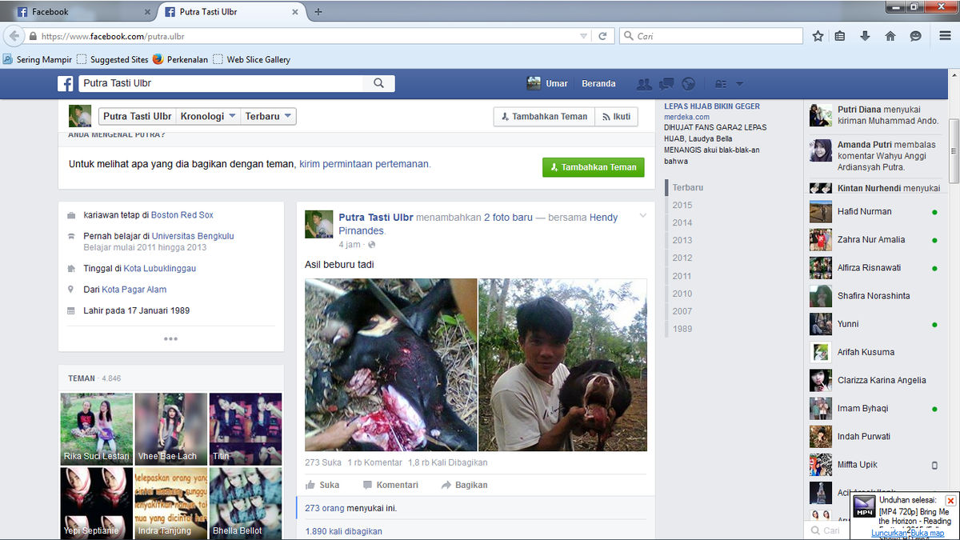Click green Tambahkan Teman button
Screen dimensions: 960x540
point(593,167)
